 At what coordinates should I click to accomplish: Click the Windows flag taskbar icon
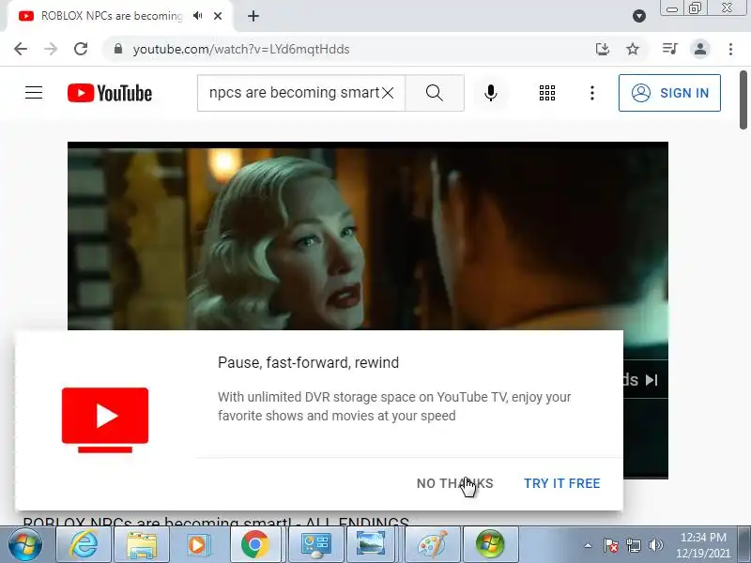click(x=489, y=544)
